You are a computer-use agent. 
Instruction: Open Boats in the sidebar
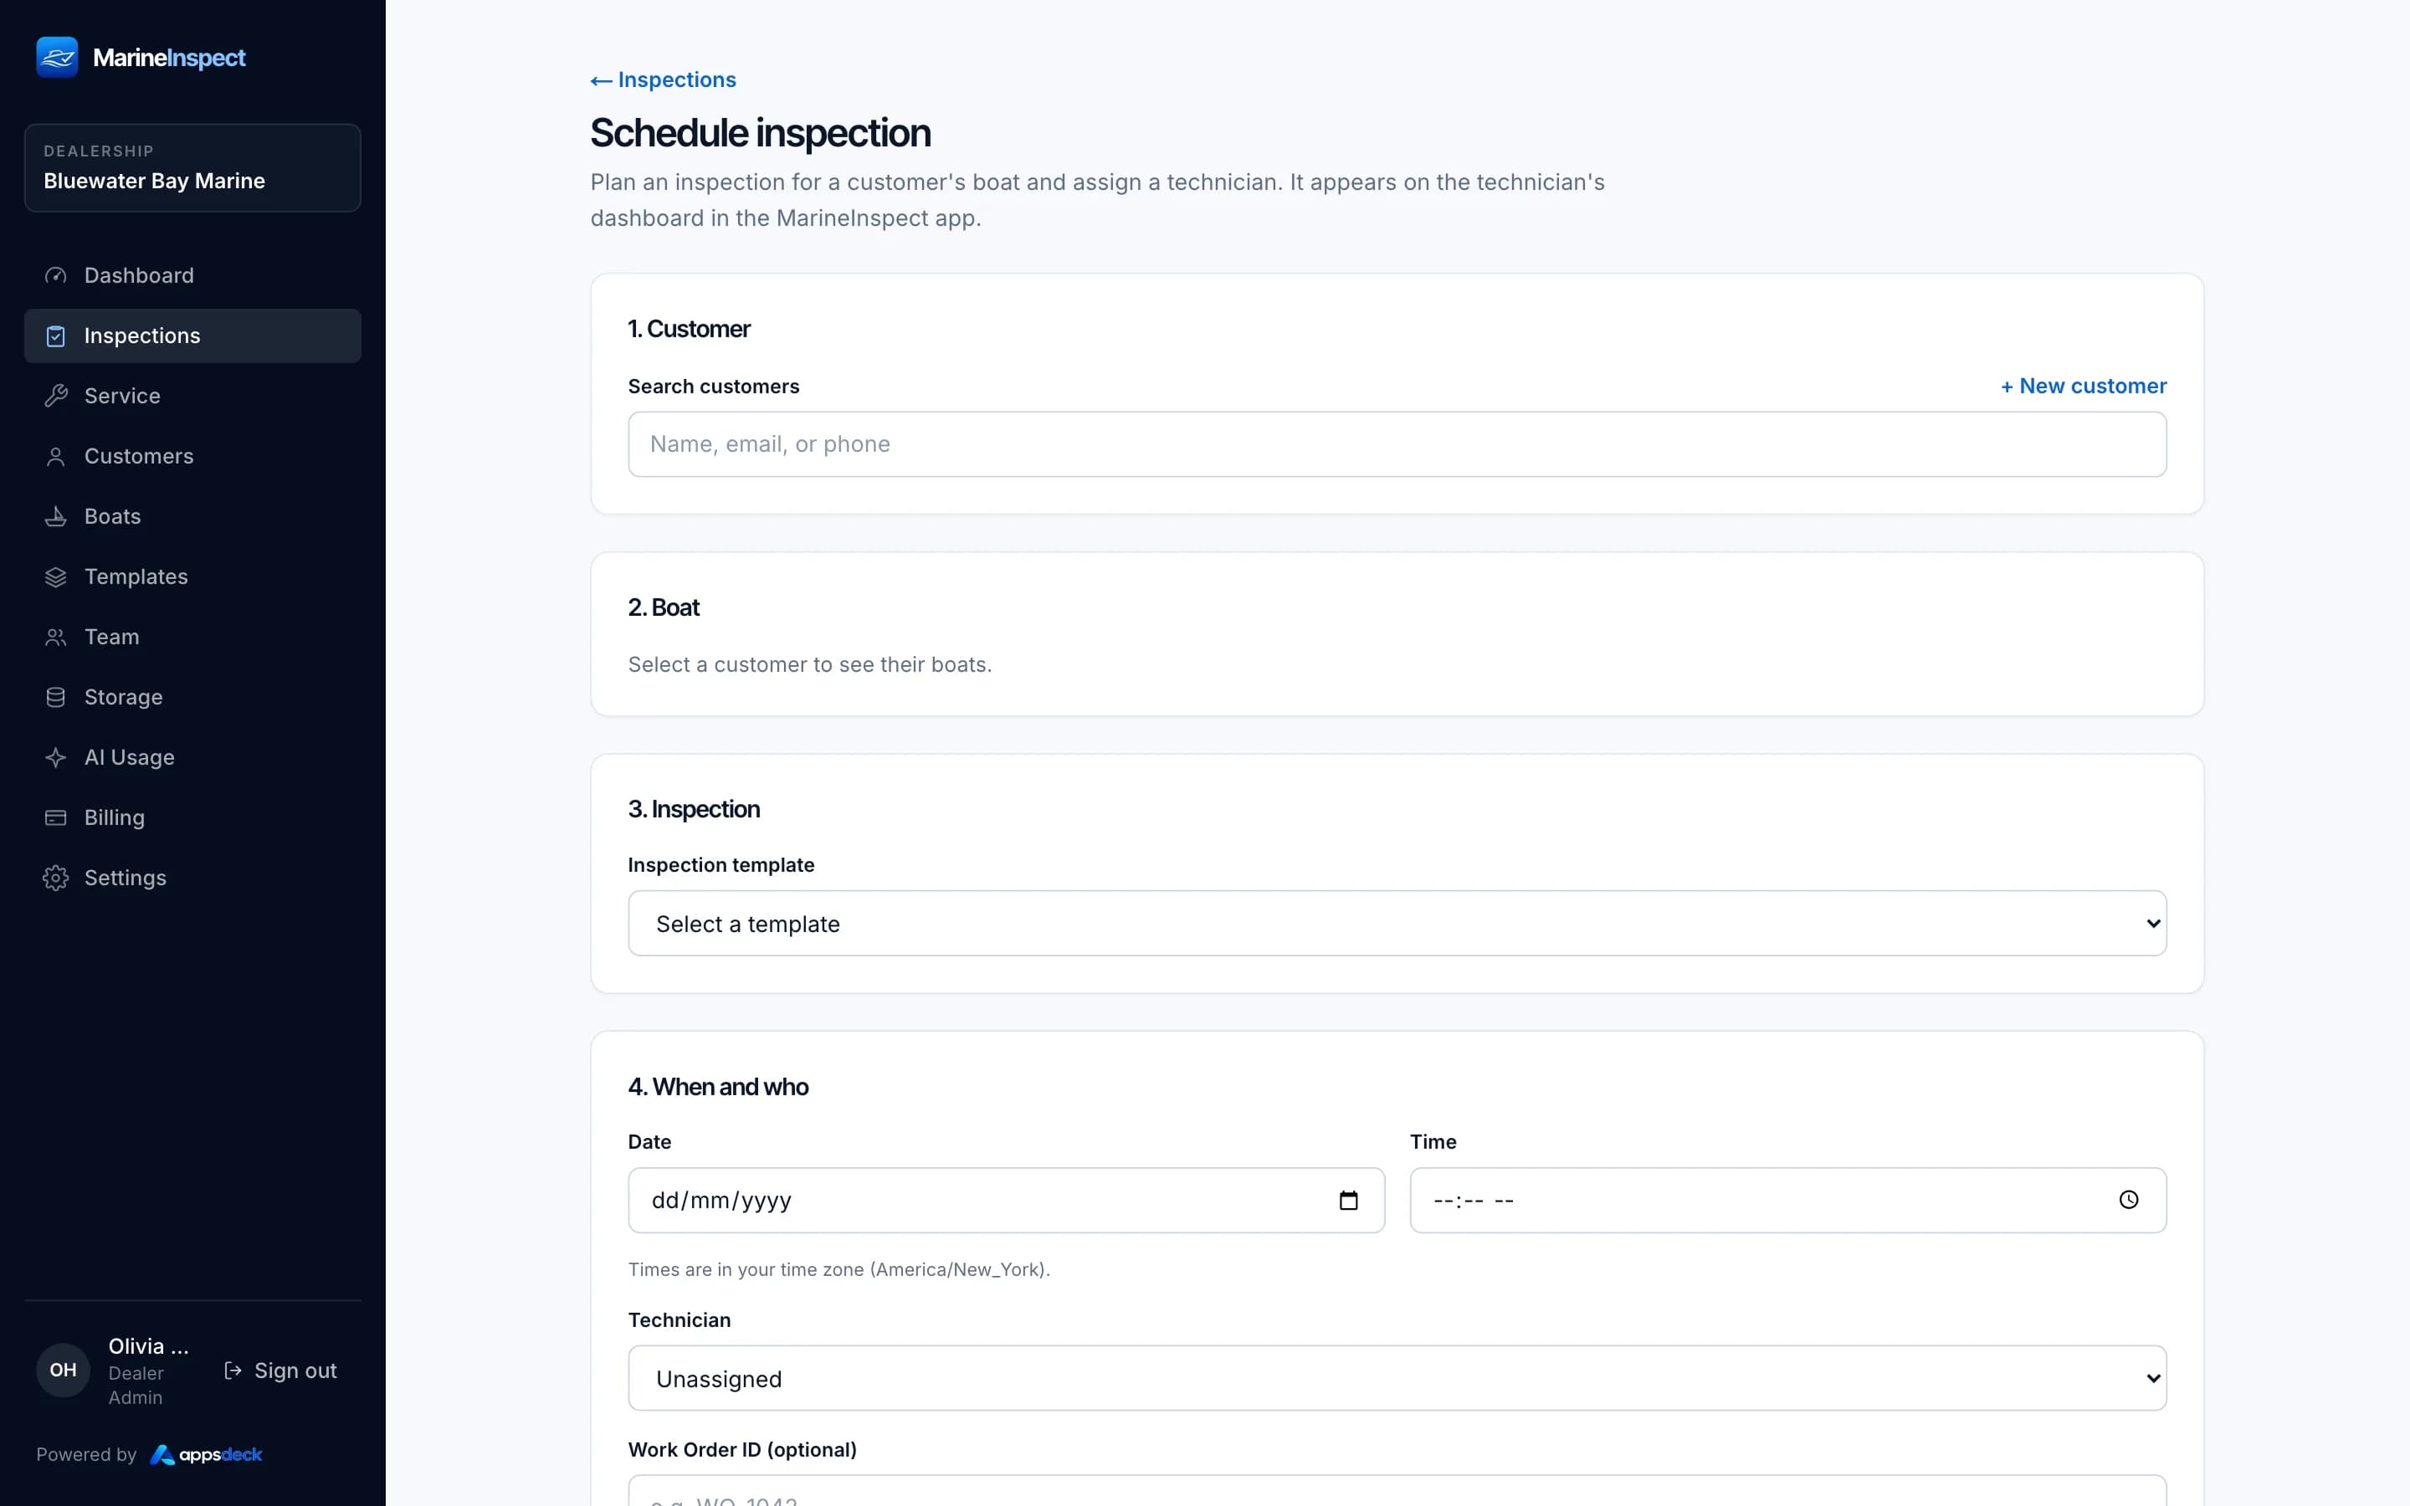click(192, 517)
